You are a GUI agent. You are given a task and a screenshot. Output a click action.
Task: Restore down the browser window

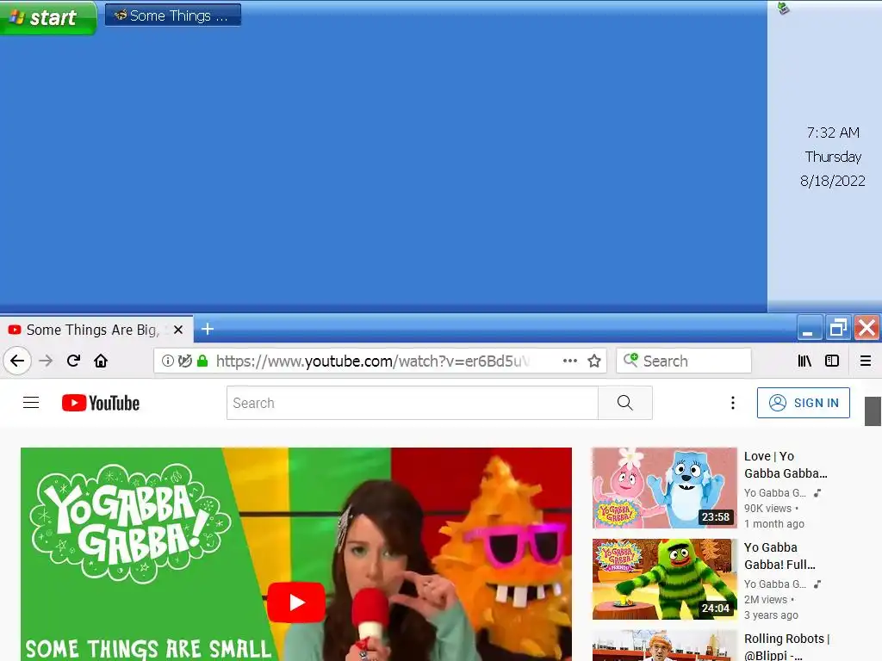838,328
